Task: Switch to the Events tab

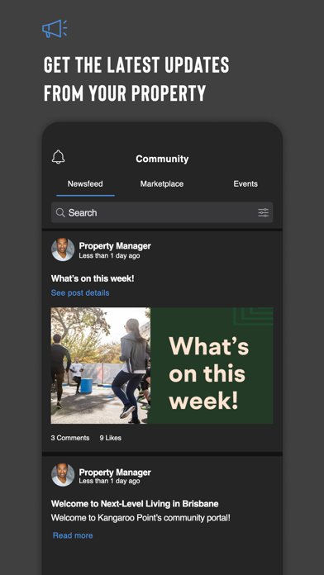Action: coord(245,183)
